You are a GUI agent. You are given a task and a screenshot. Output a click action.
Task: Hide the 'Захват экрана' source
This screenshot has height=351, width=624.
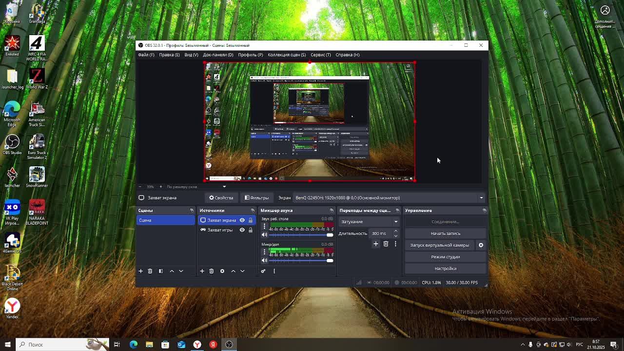(x=242, y=220)
